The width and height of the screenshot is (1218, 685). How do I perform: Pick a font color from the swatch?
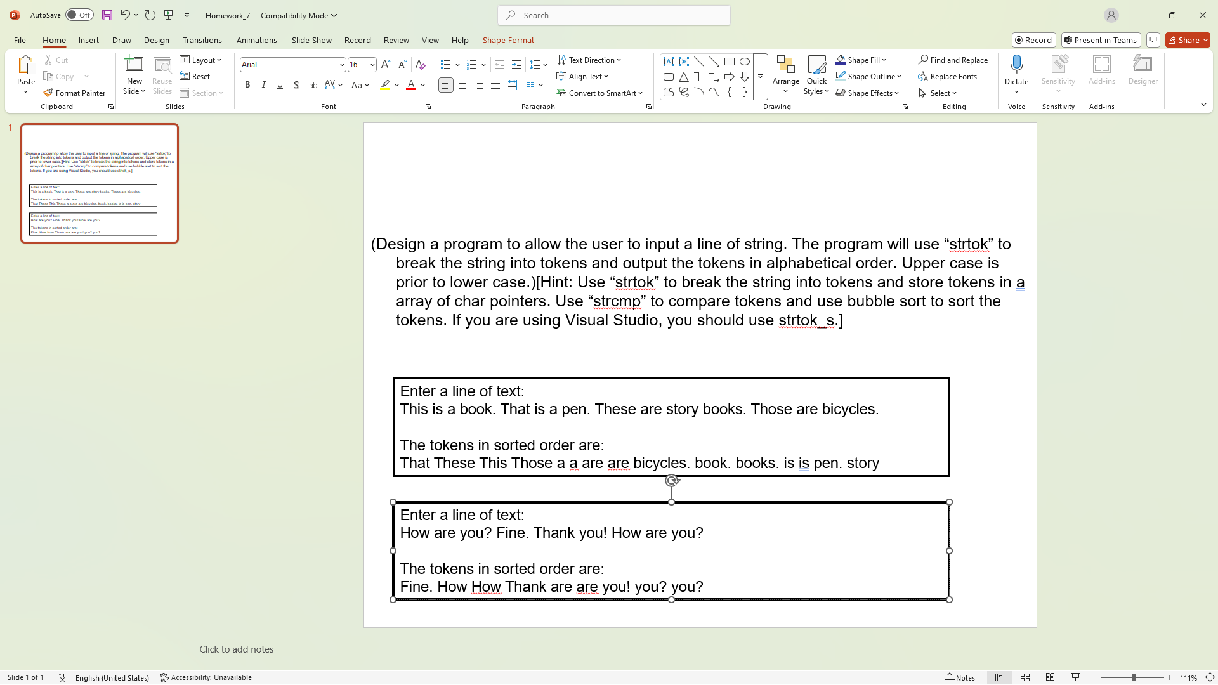(411, 84)
